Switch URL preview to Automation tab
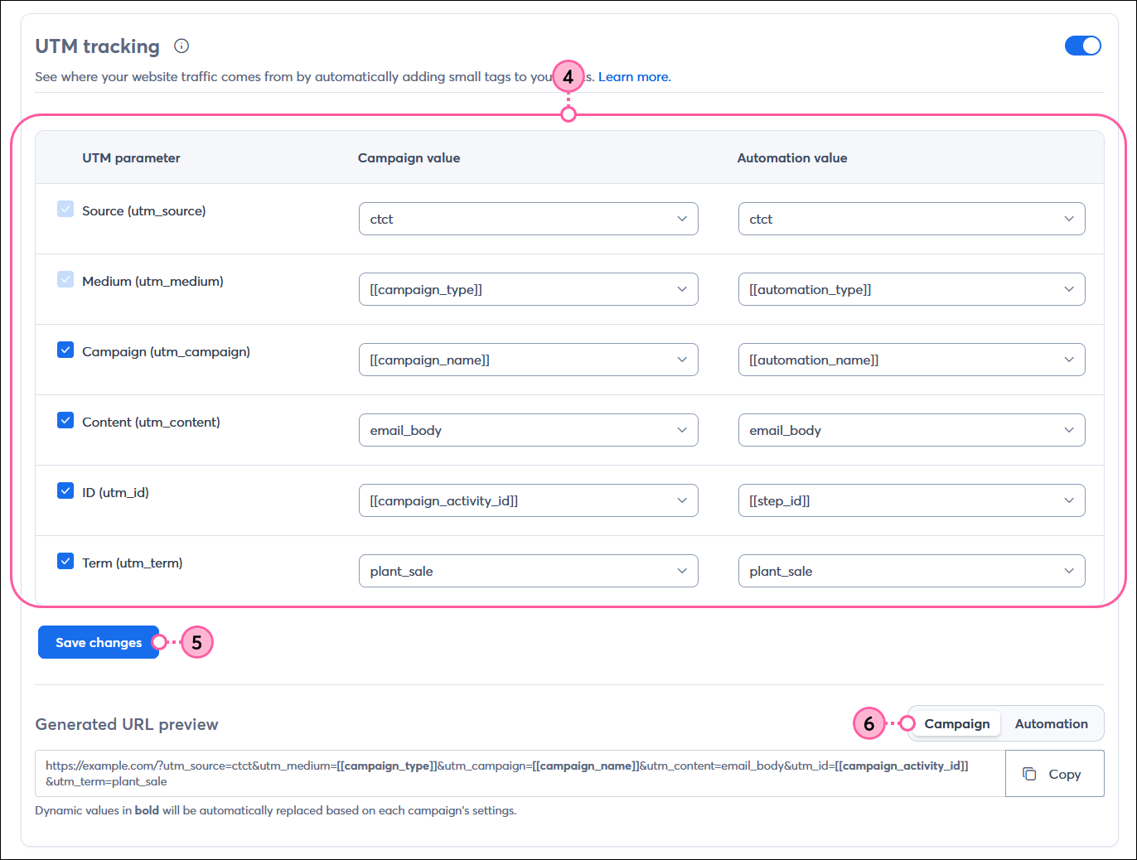The image size is (1137, 860). click(1051, 723)
